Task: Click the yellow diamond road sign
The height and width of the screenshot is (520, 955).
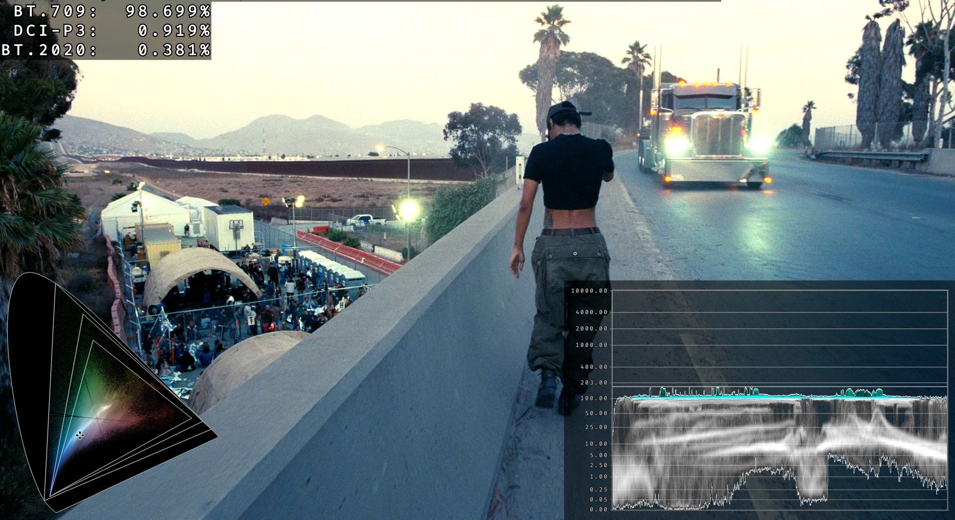Action: point(266,201)
